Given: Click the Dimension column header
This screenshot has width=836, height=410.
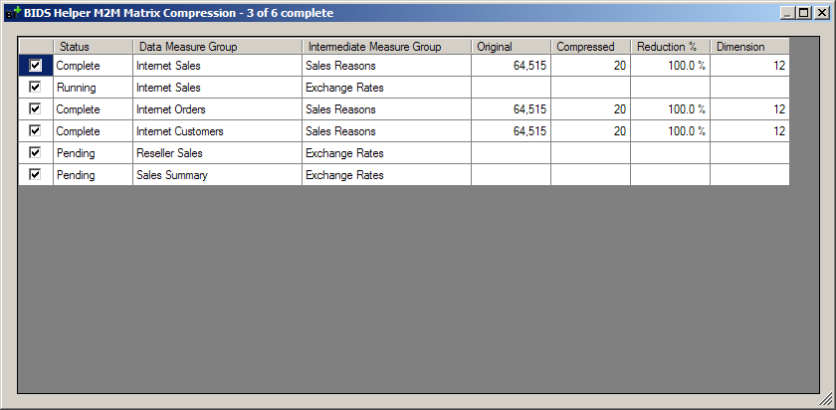Looking at the screenshot, I should 749,47.
